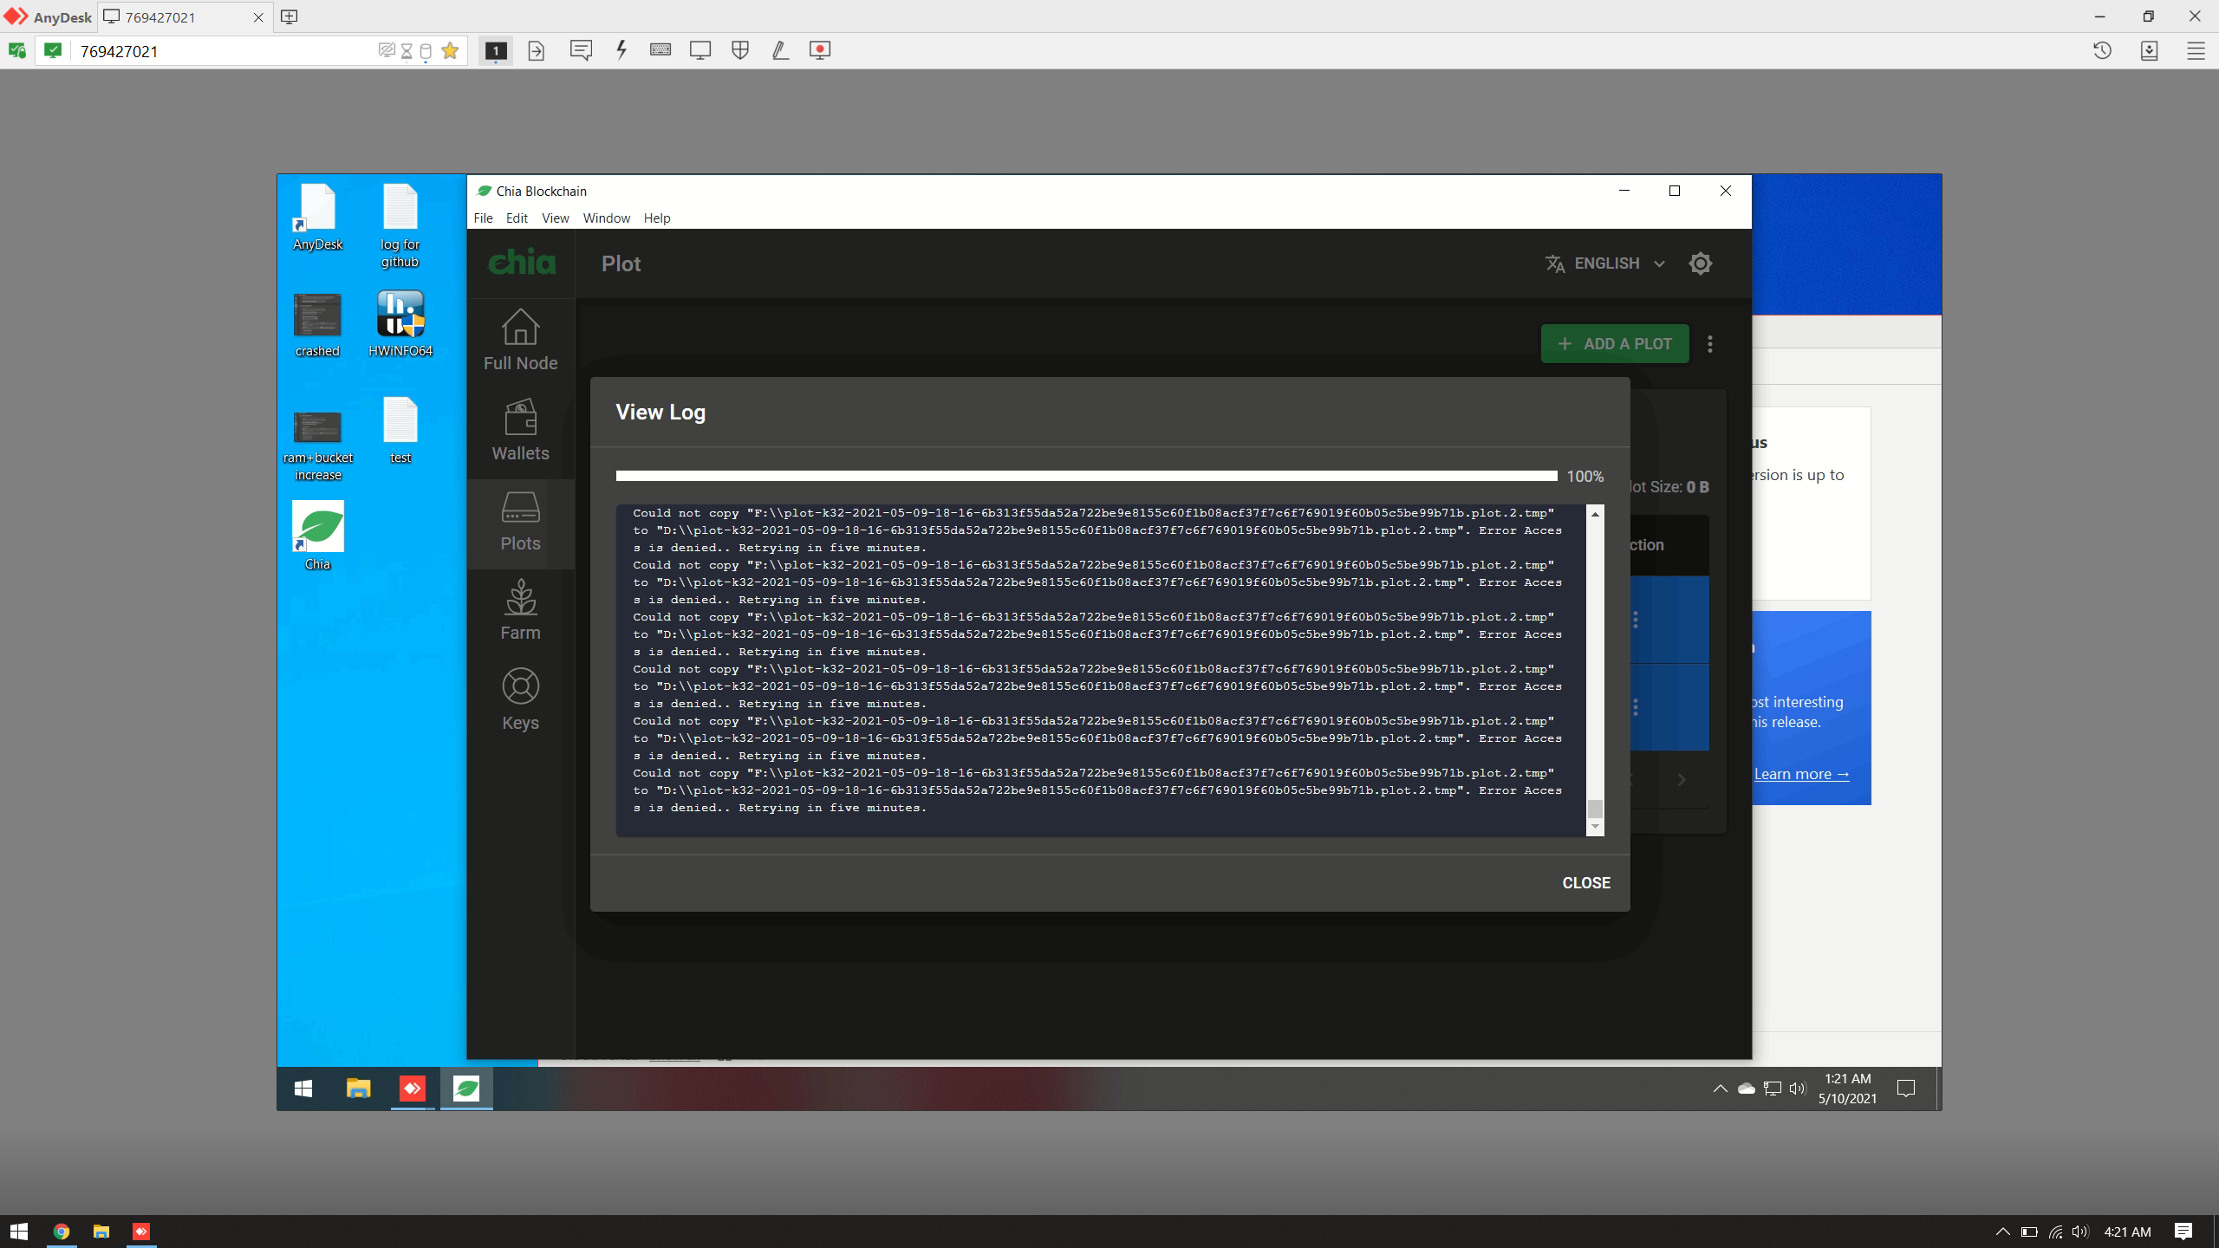Viewport: 2219px width, 1248px height.
Task: Open remote Windows Start button
Action: 303,1089
